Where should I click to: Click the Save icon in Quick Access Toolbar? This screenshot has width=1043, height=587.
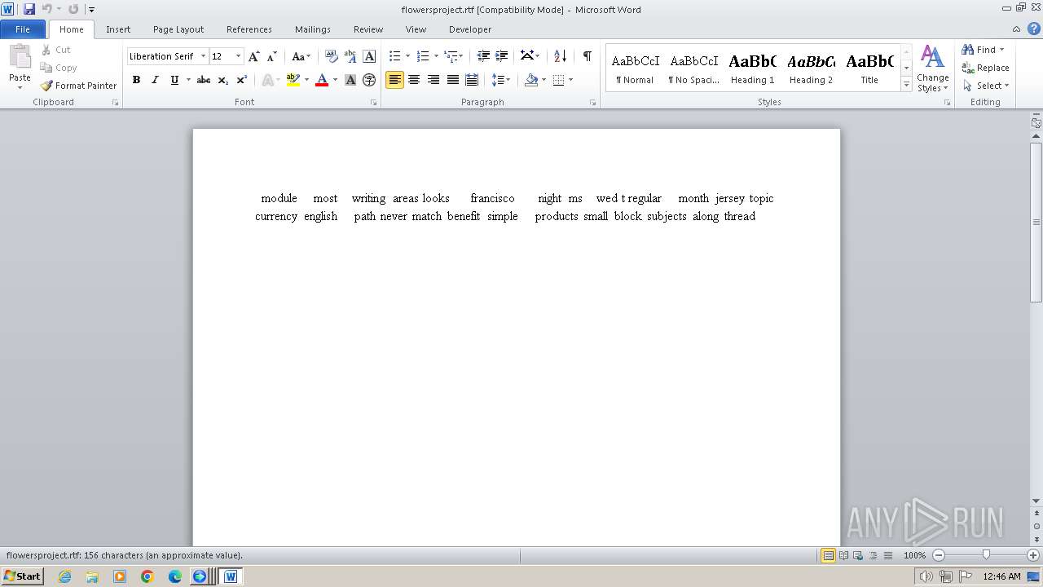point(29,9)
